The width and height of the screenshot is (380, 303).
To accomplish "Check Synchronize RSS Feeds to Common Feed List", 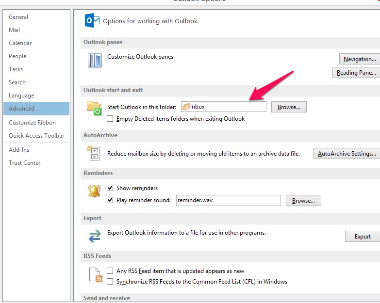I will pos(110,281).
